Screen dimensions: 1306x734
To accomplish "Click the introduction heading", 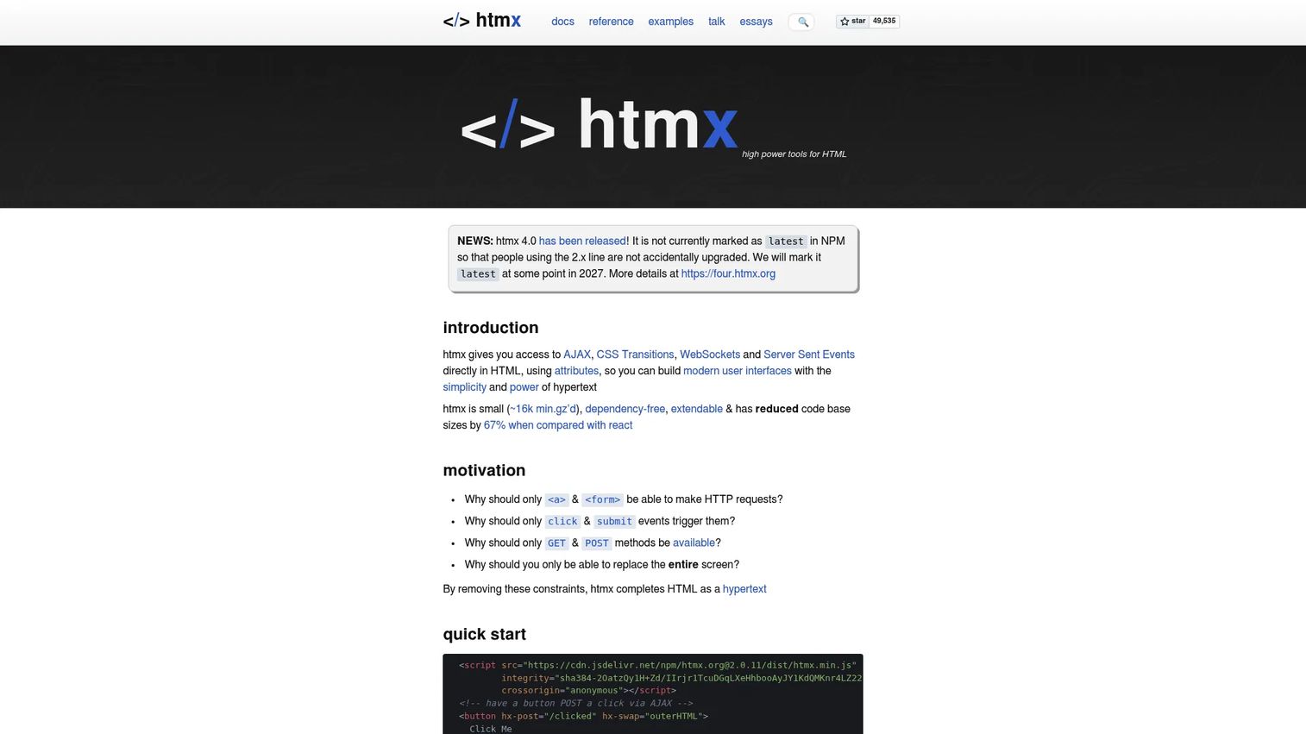I will click(x=491, y=328).
